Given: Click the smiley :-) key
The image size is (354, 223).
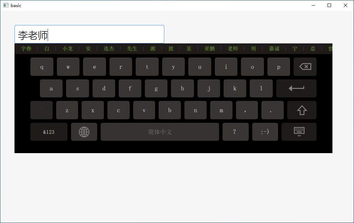Looking at the screenshot, I should (x=265, y=132).
